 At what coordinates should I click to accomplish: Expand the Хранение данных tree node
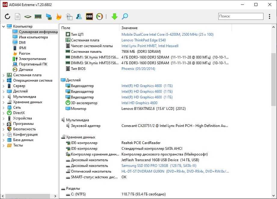[4, 102]
